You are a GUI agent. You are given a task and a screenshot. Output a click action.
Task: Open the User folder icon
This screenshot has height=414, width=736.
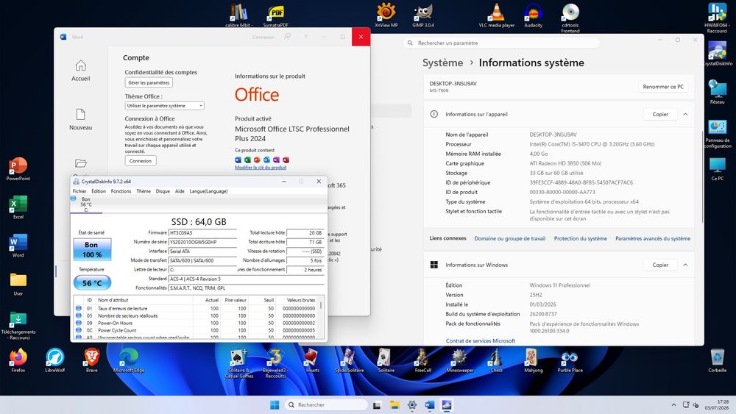click(18, 284)
